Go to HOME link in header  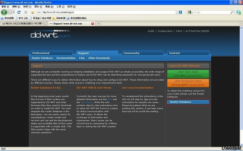point(151,31)
